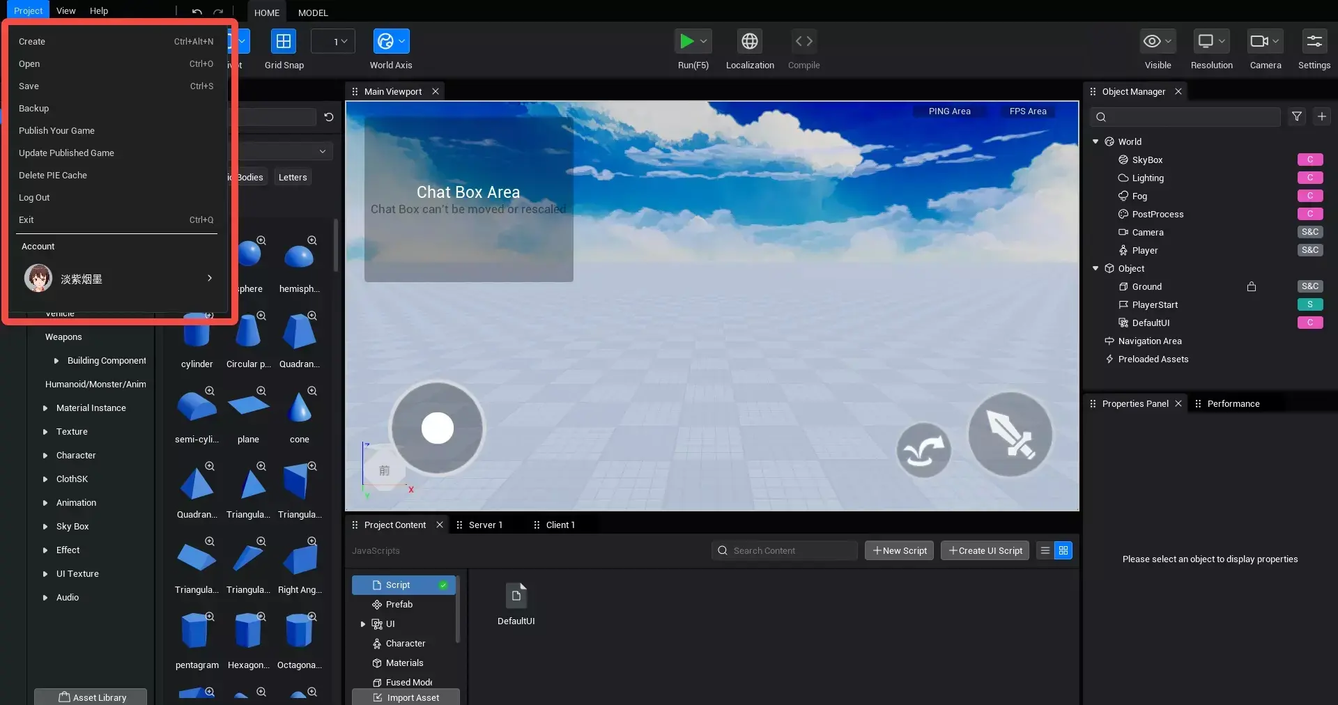Click the Camera toolbar icon
This screenshot has width=1338, height=705.
pyautogui.click(x=1259, y=42)
